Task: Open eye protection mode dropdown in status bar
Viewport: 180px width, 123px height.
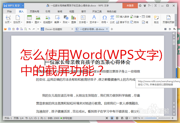Action: tap(130, 118)
